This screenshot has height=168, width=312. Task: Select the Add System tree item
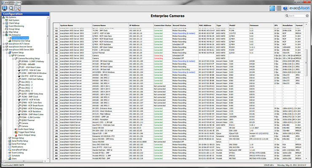point(13,20)
